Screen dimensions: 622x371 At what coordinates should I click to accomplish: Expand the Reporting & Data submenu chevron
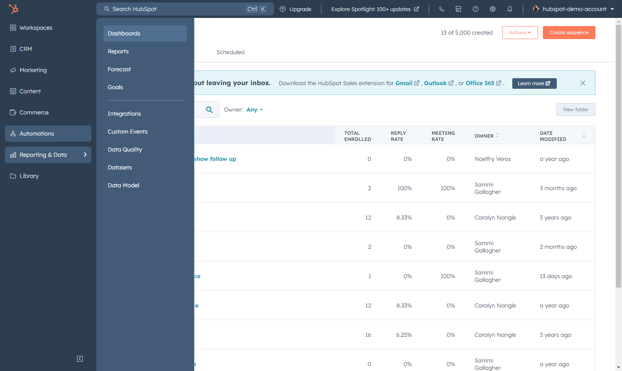pos(85,155)
